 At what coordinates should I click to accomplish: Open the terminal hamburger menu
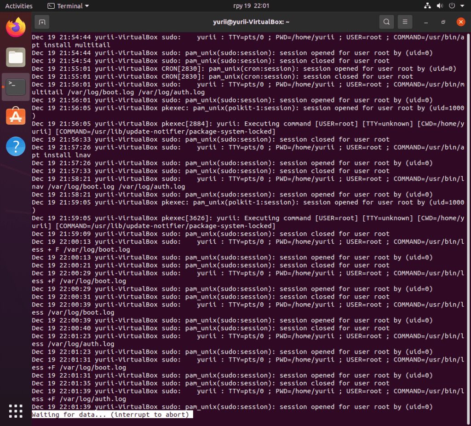(405, 22)
